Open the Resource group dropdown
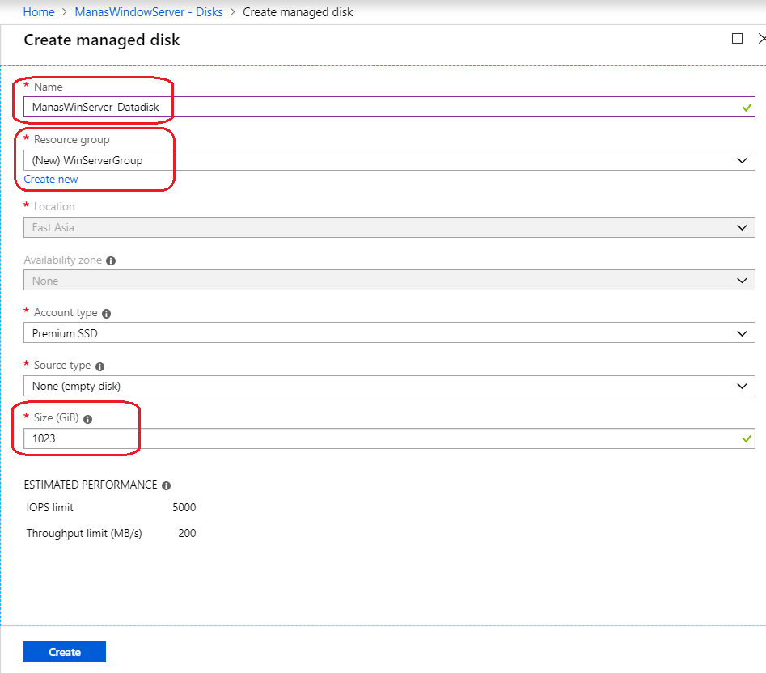 743,160
